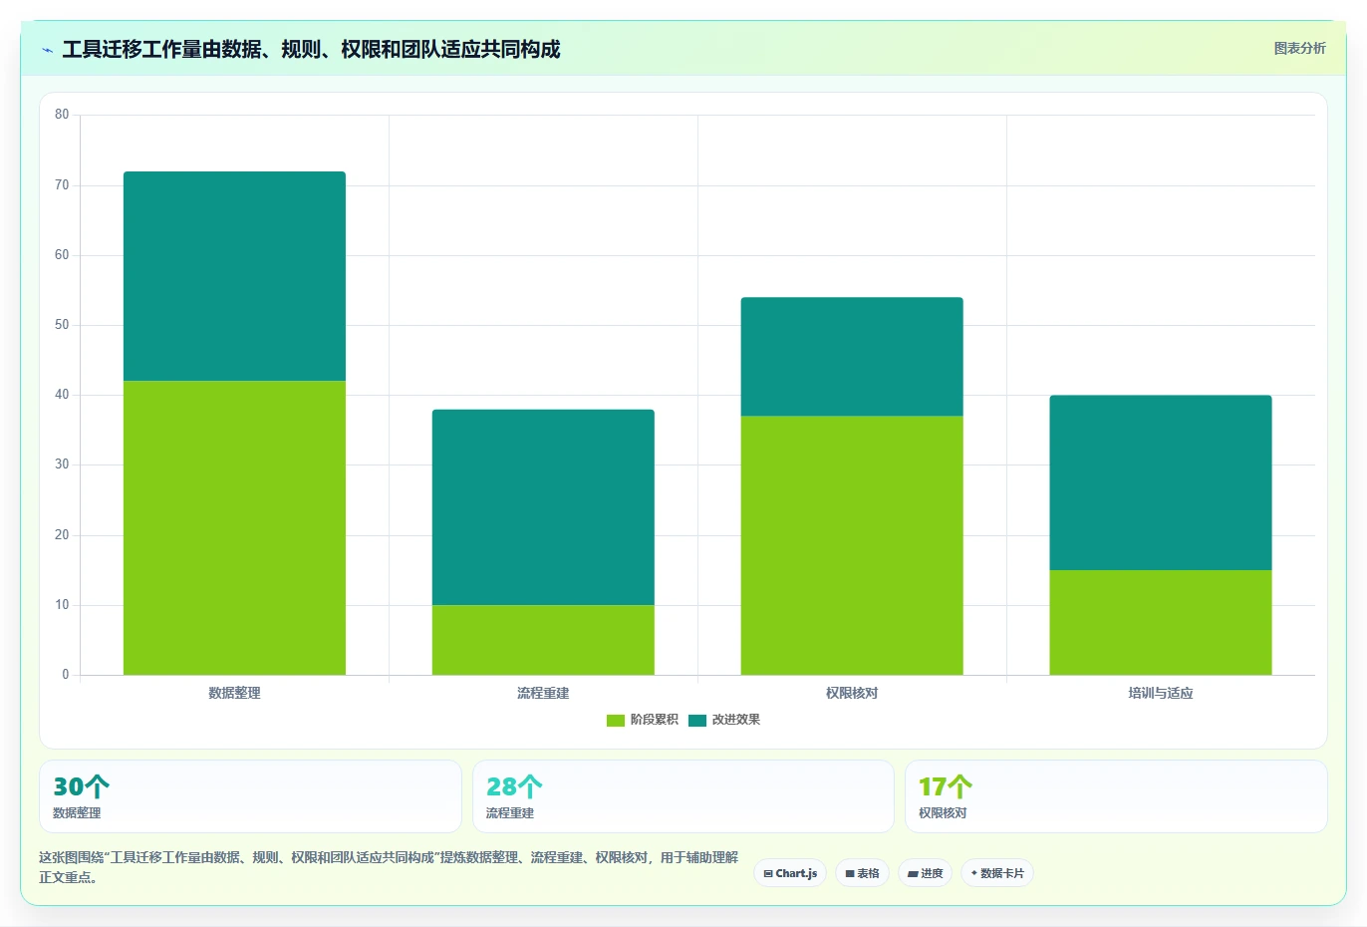Click the description paragraph below the cards
Image resolution: width=1367 pixels, height=927 pixels.
point(389,867)
